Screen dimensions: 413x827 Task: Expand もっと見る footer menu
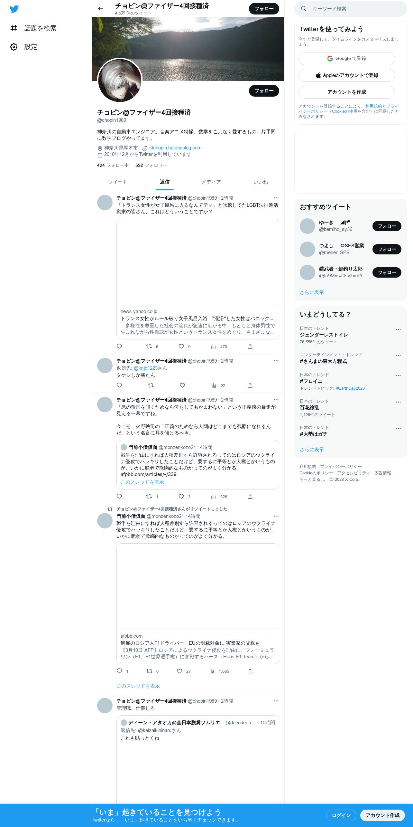[312, 479]
